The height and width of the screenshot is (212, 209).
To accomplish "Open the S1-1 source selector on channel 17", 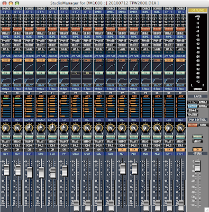I will [x=6, y=12].
